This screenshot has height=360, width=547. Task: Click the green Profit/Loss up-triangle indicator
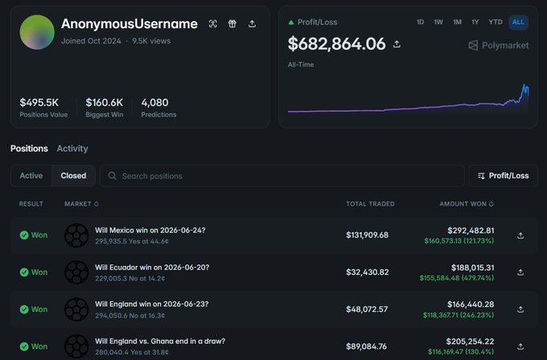coord(291,22)
